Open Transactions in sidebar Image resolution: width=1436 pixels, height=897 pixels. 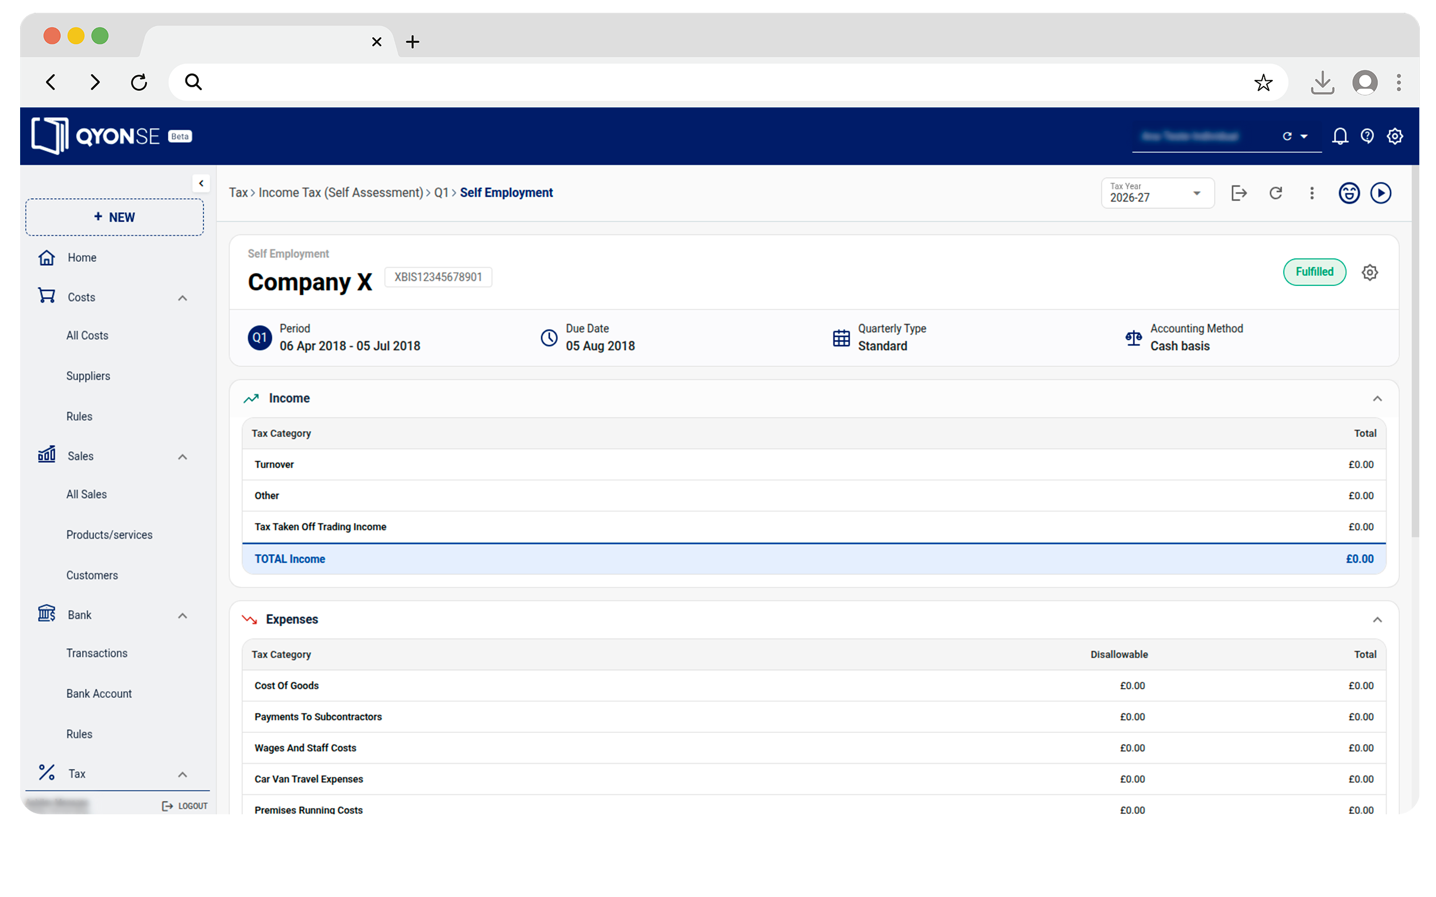pyautogui.click(x=96, y=652)
